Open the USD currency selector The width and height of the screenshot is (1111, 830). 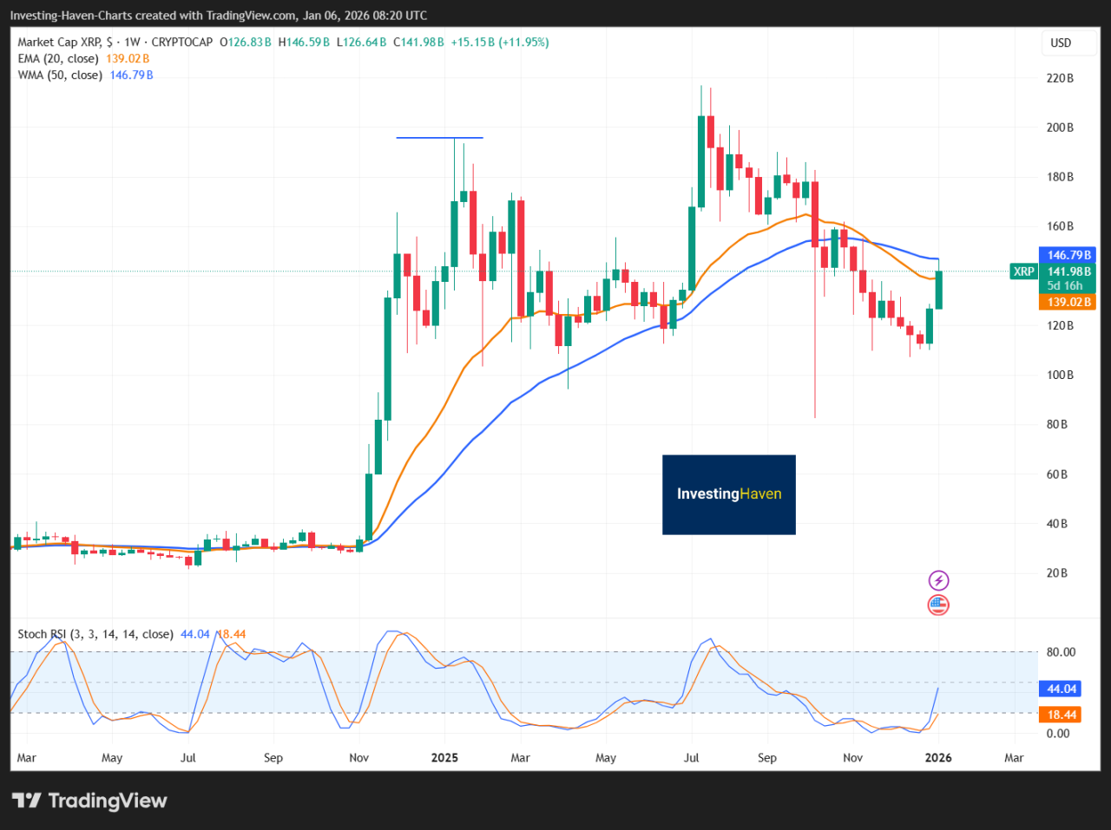(1061, 42)
